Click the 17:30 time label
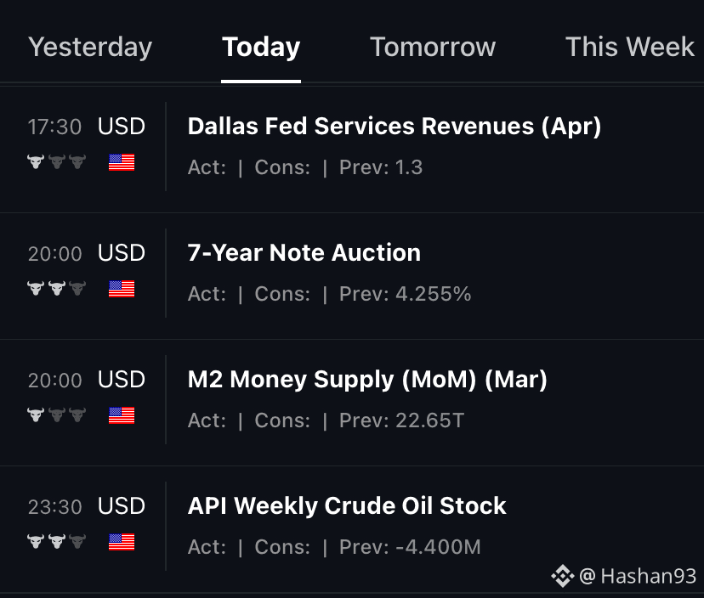 pyautogui.click(x=54, y=127)
